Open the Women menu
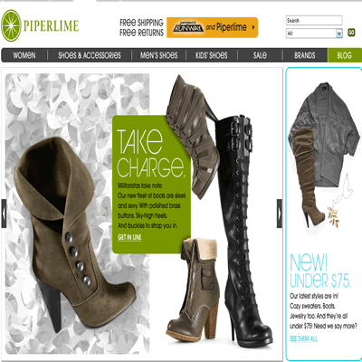The image size is (362, 362). (24, 55)
